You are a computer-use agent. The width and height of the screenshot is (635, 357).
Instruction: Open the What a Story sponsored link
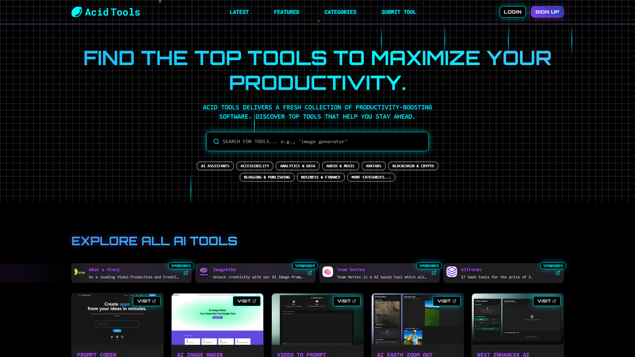click(131, 273)
